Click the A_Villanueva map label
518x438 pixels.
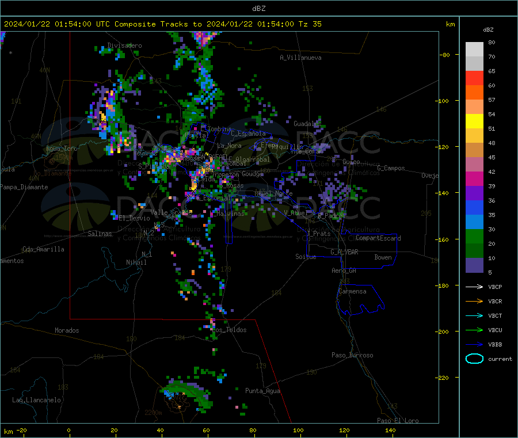(x=300, y=58)
